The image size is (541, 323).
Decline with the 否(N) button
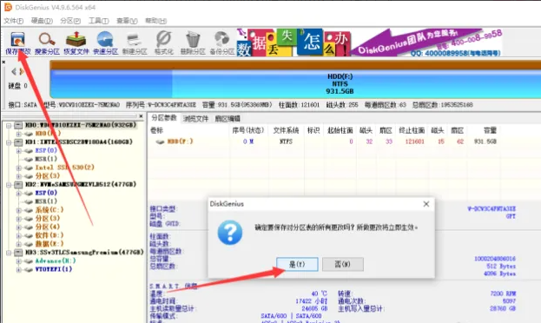tap(343, 264)
